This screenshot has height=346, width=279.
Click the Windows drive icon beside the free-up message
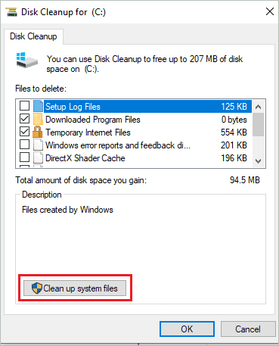[26, 60]
